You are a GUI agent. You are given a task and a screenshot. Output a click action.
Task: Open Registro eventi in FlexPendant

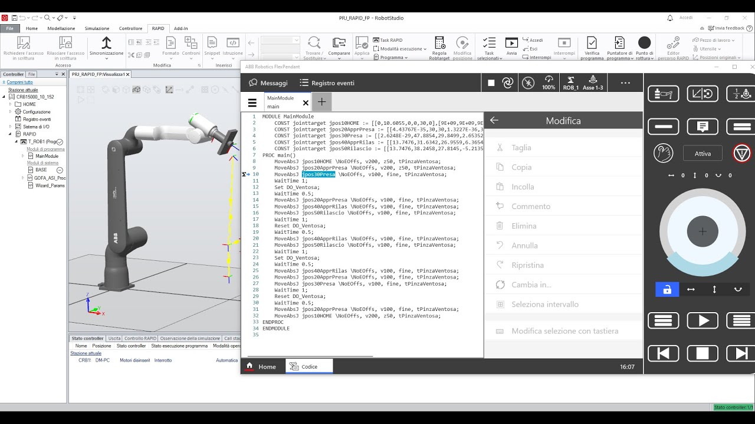327,83
